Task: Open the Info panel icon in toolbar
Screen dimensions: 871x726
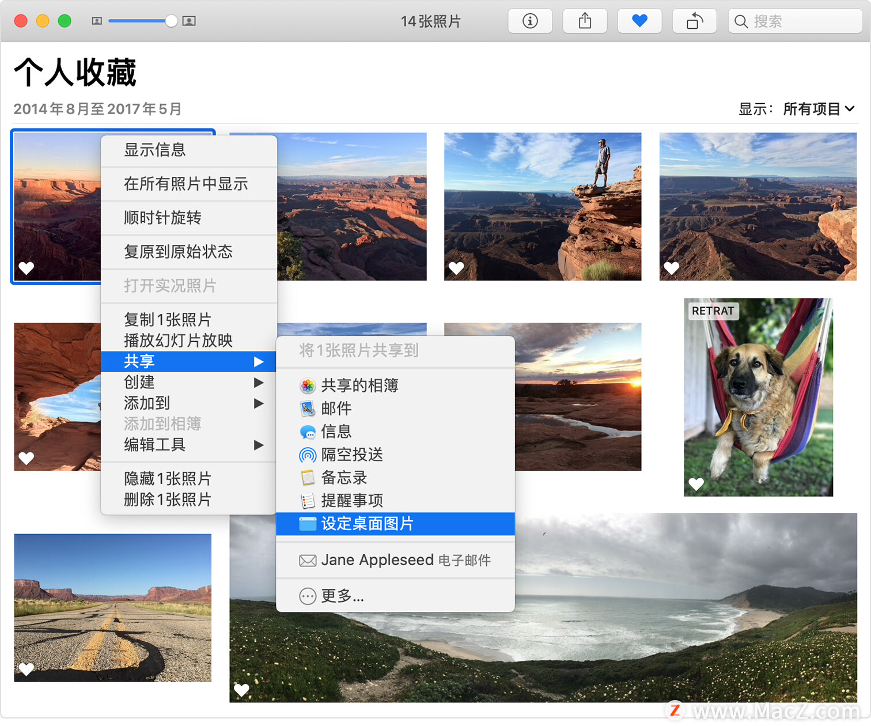Action: [x=530, y=21]
